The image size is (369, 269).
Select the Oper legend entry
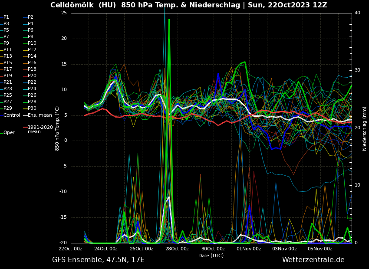(9, 133)
